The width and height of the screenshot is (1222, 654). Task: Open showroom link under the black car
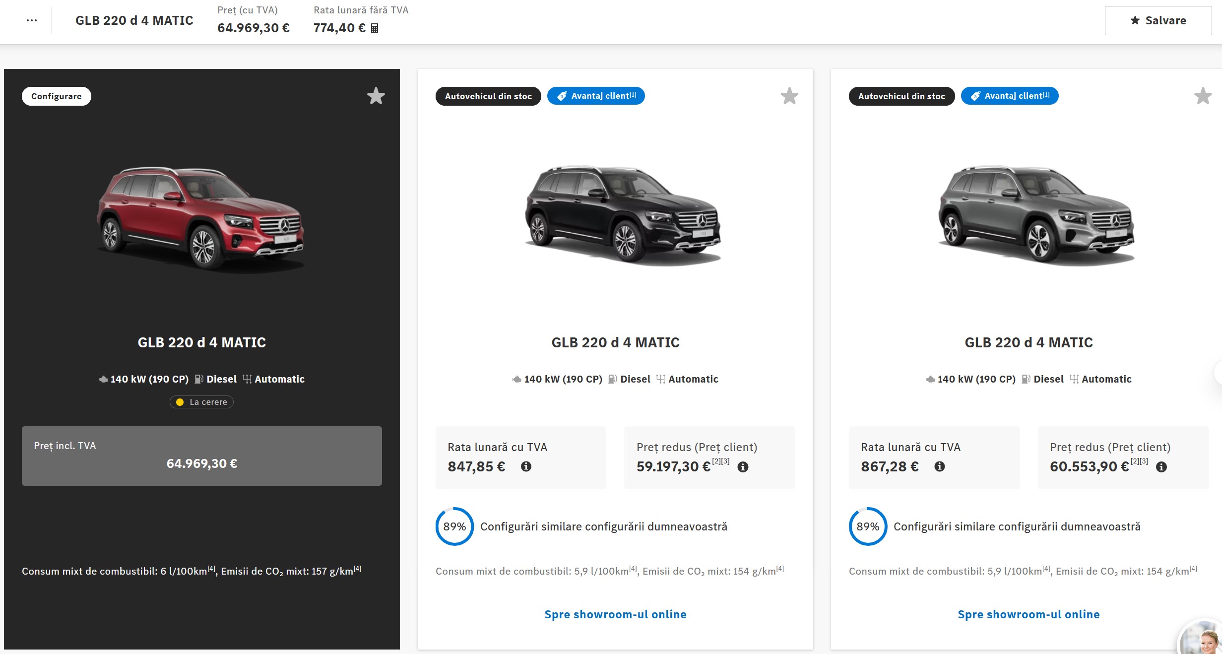click(615, 614)
